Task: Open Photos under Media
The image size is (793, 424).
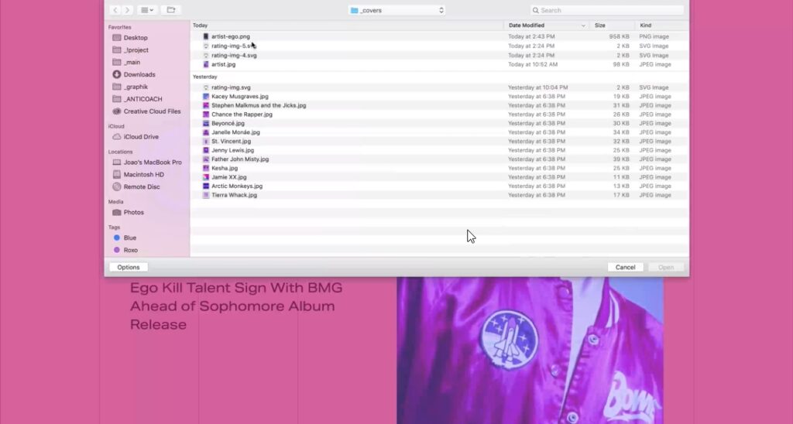Action: pos(133,212)
